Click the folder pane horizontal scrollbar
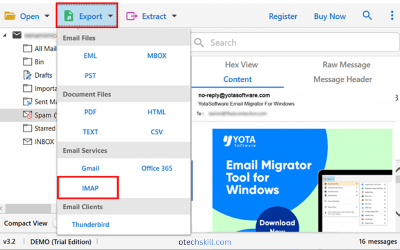This screenshot has height=250, width=400. tap(28, 209)
